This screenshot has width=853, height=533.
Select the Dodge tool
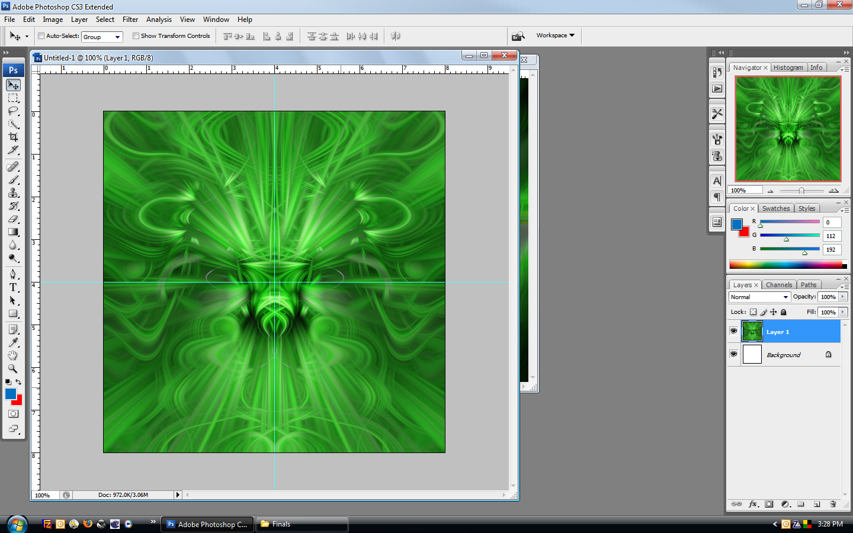click(13, 258)
